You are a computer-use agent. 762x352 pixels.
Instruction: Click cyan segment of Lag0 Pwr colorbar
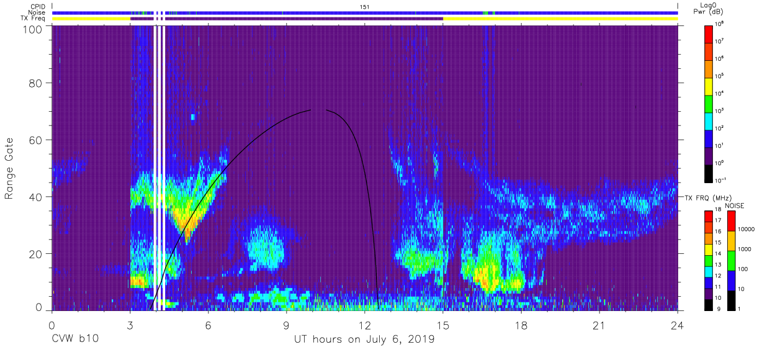pos(709,120)
